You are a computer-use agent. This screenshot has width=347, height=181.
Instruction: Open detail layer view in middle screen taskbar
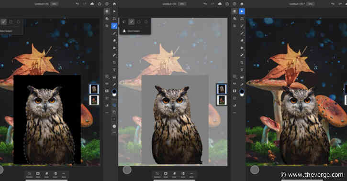point(235,19)
